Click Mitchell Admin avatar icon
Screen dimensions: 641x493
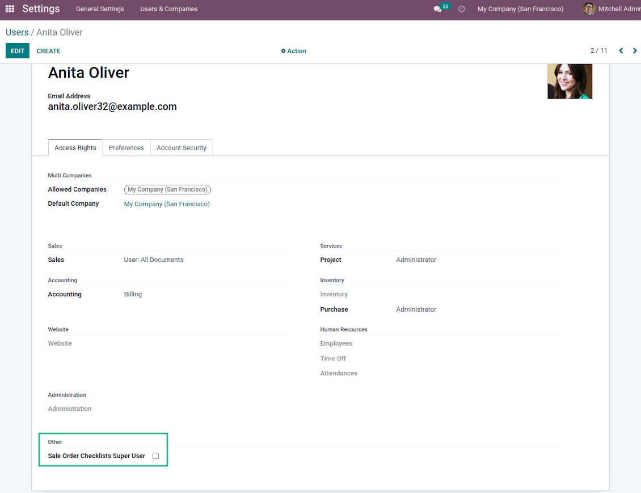(x=589, y=8)
